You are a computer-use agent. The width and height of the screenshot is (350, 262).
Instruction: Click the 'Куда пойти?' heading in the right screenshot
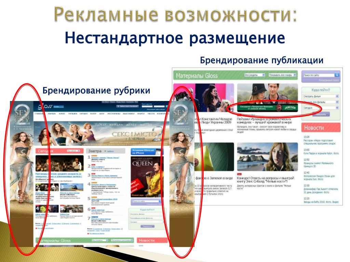(x=321, y=90)
